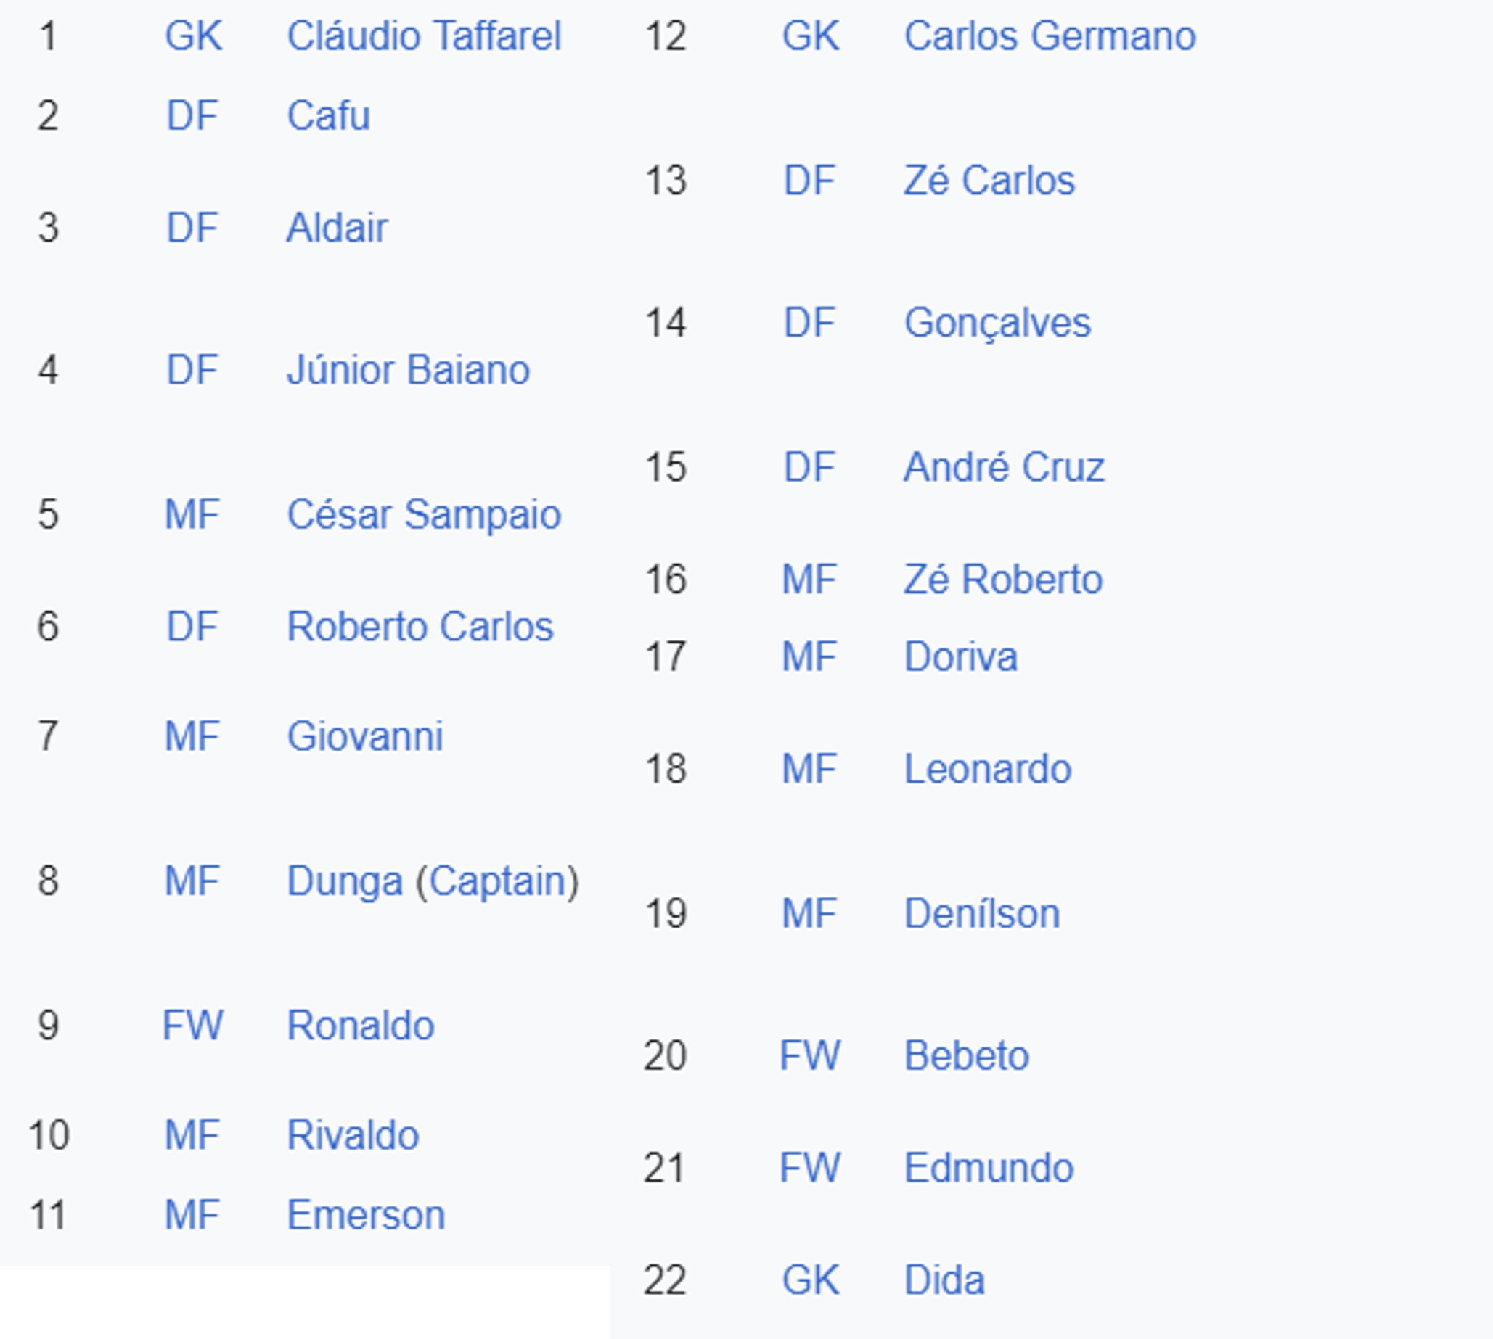This screenshot has height=1339, width=1493.
Task: Open the Cafu player link
Action: pyautogui.click(x=328, y=115)
